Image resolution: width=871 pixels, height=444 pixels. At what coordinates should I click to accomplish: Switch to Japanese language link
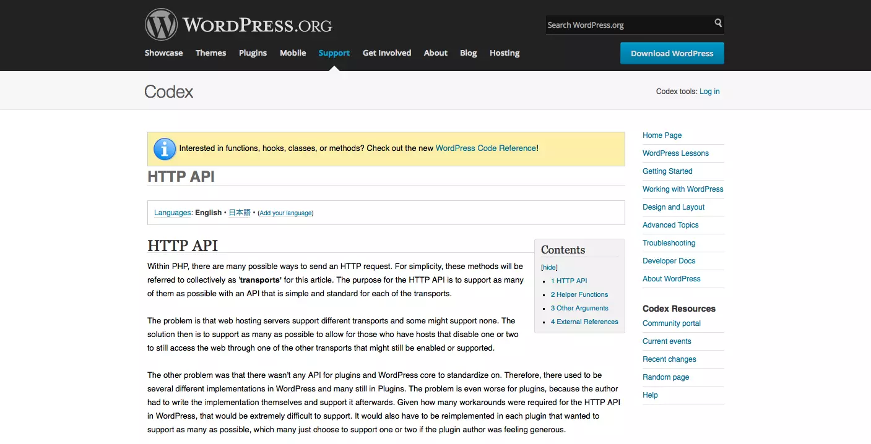coord(240,213)
